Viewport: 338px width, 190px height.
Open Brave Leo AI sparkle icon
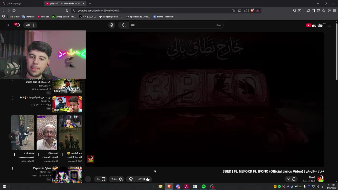(324, 11)
